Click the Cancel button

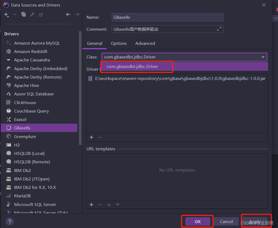[226, 221]
